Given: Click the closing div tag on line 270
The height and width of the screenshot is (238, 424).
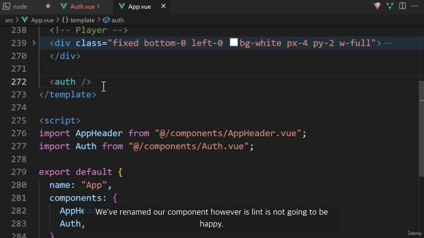Looking at the screenshot, I should point(65,56).
